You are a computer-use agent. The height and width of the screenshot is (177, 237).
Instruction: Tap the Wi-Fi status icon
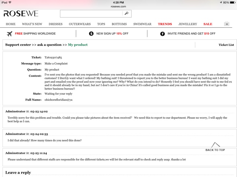pos(10,3)
